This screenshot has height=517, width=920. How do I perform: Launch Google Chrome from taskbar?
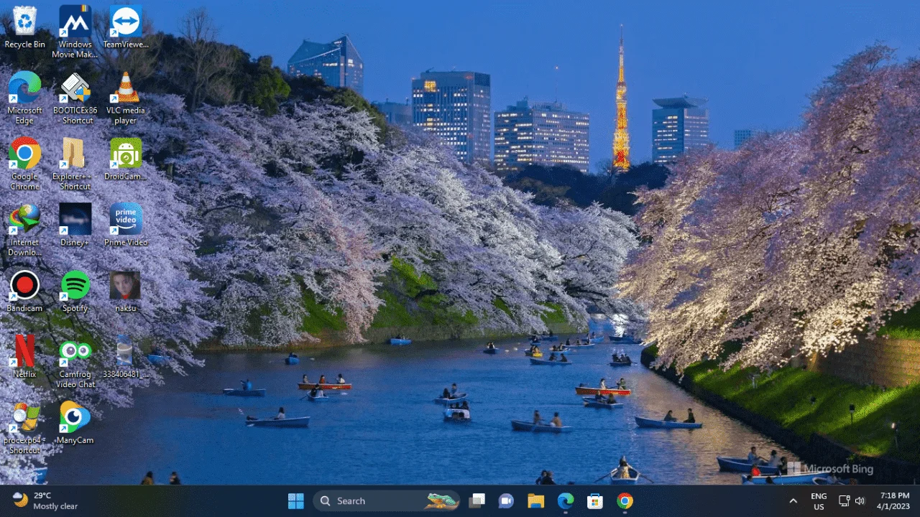[625, 500]
